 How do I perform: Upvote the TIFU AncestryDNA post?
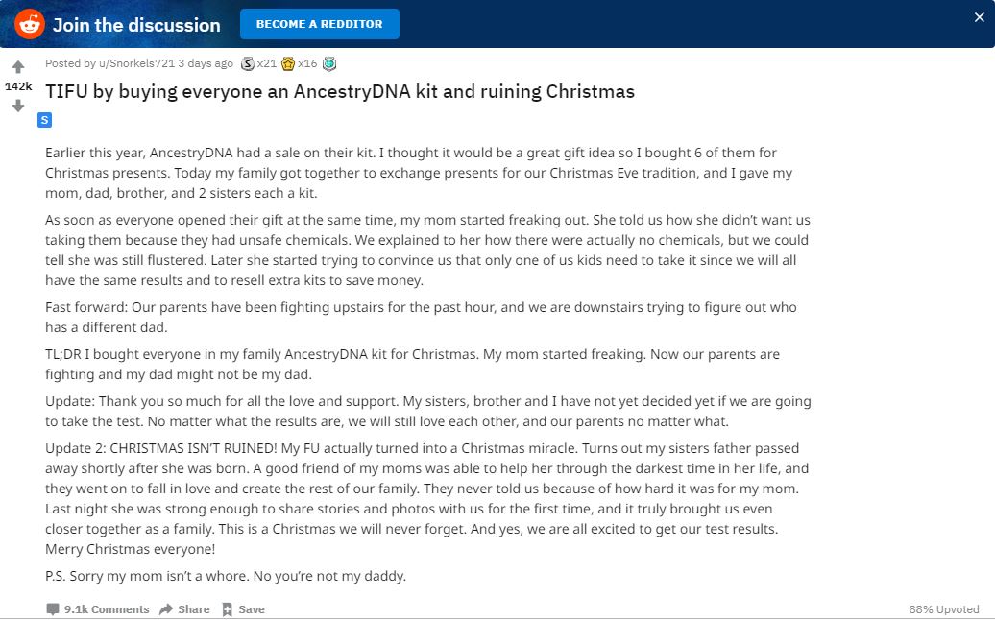tap(18, 67)
